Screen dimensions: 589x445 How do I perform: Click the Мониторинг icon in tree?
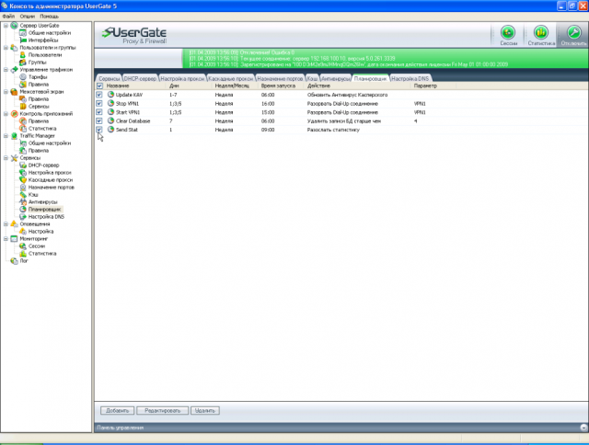click(x=15, y=239)
